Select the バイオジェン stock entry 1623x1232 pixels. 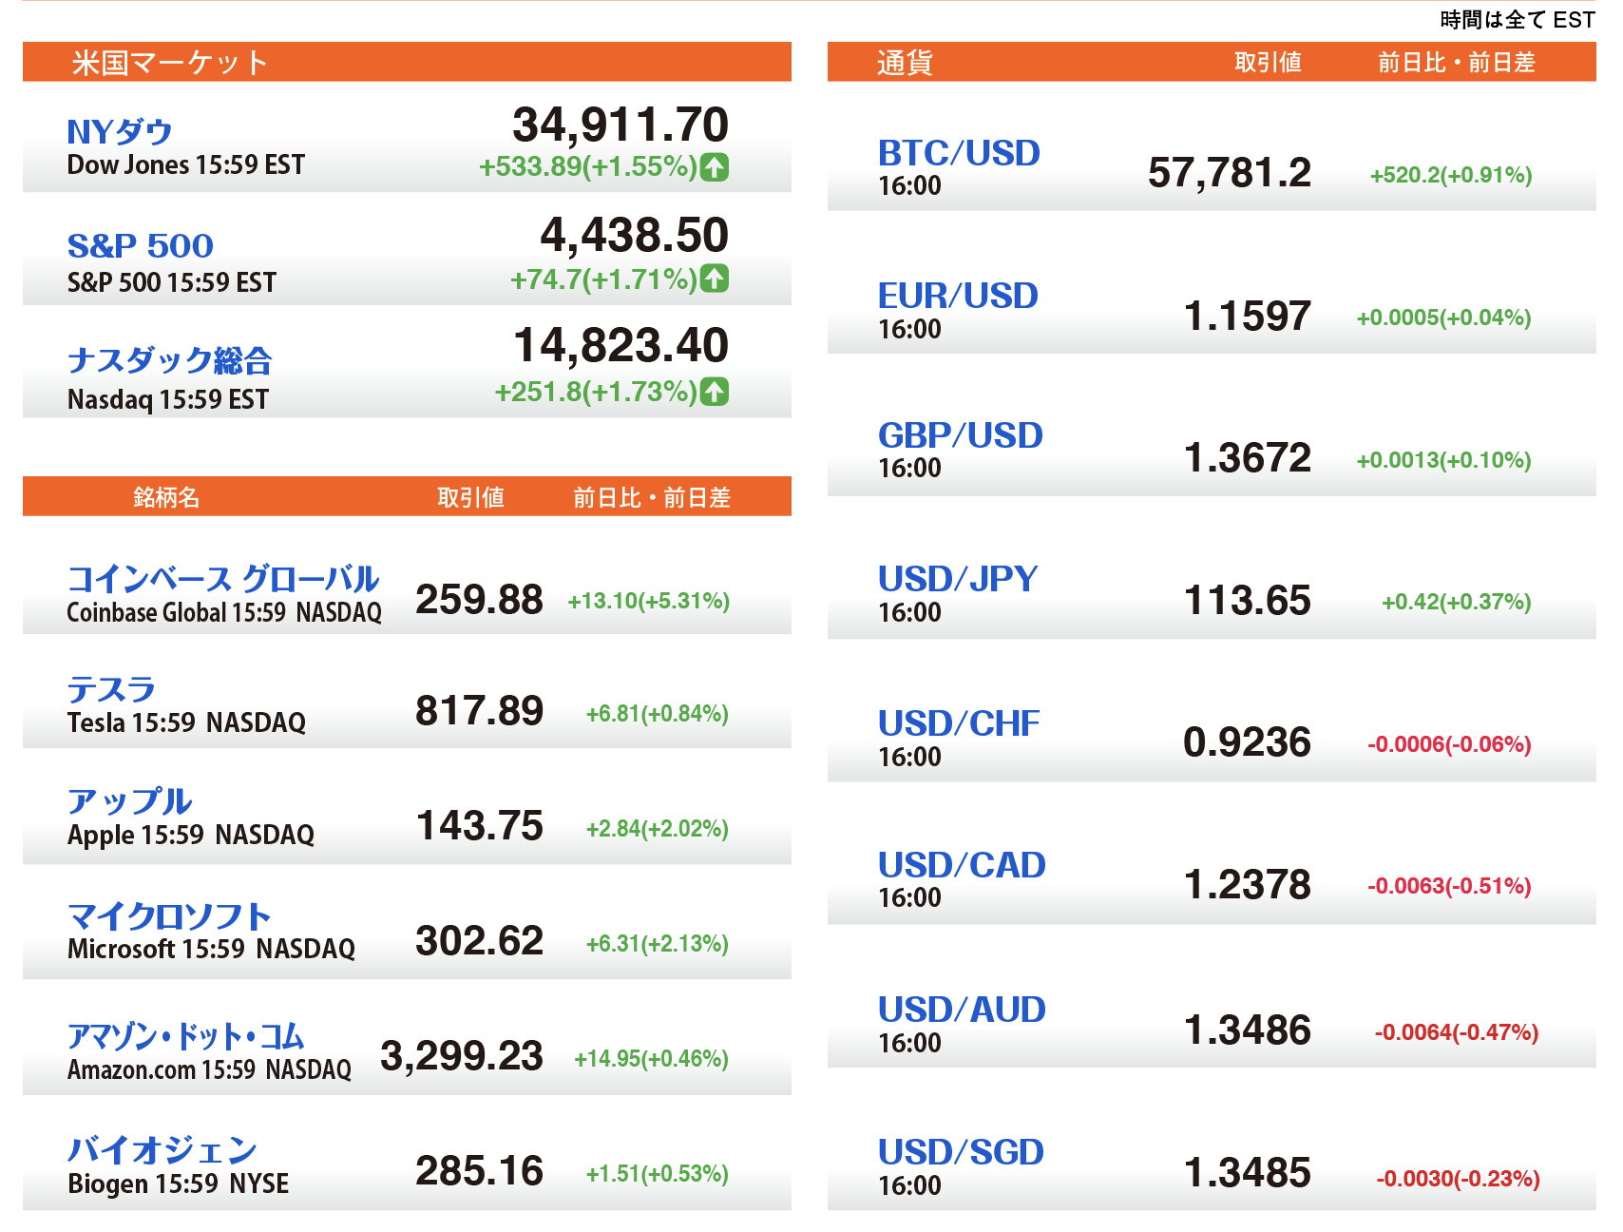[162, 1150]
